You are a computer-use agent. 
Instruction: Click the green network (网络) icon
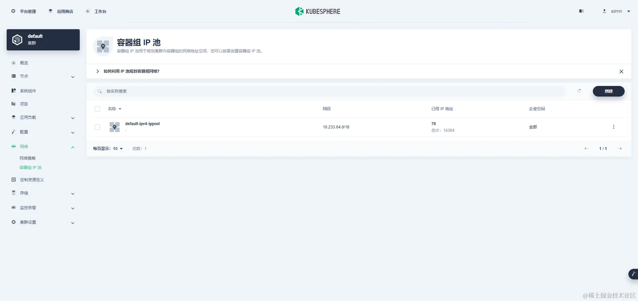14,146
